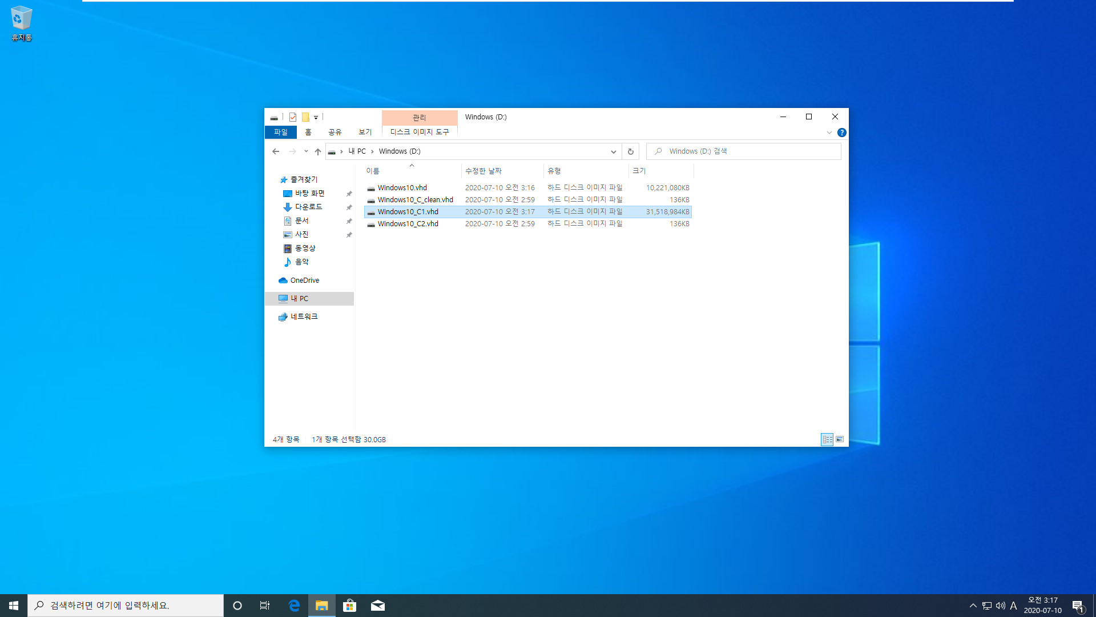Image resolution: width=1096 pixels, height=617 pixels.
Task: Open 바탕 화면 in the navigation pane
Action: (309, 193)
